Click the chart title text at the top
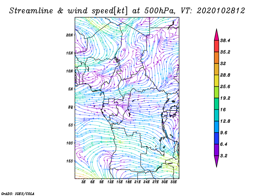This screenshot has height=196, width=254. [127, 10]
